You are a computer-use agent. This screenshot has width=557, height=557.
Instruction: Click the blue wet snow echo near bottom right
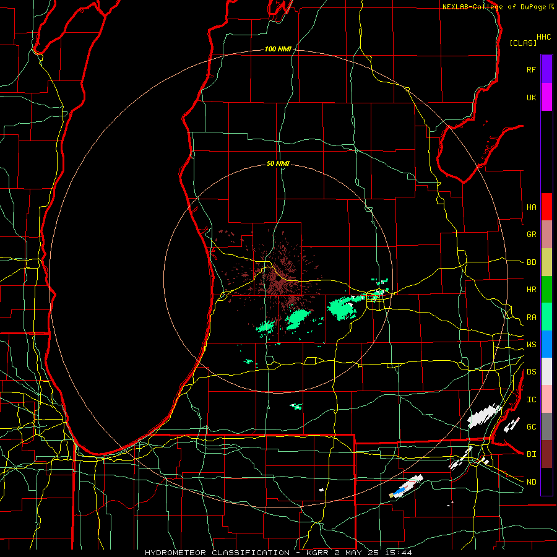point(400,491)
